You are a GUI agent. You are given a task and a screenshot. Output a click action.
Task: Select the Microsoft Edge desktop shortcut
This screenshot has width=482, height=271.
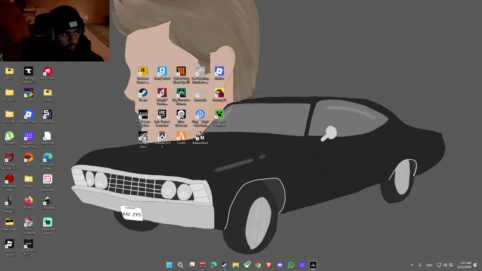pyautogui.click(x=47, y=161)
